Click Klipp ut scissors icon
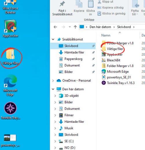The height and width of the screenshot is (150, 145). coord(99,2)
